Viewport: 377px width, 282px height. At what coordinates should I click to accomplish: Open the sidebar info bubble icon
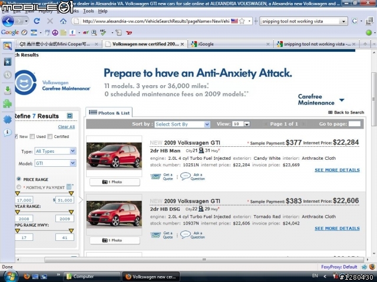pyautogui.click(x=8, y=132)
